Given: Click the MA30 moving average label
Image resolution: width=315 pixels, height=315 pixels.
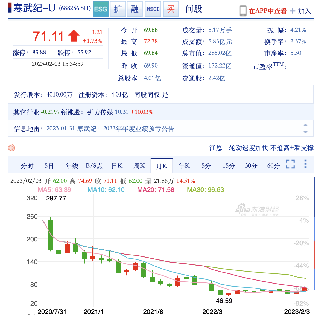Looking at the screenshot, I should [206, 190].
